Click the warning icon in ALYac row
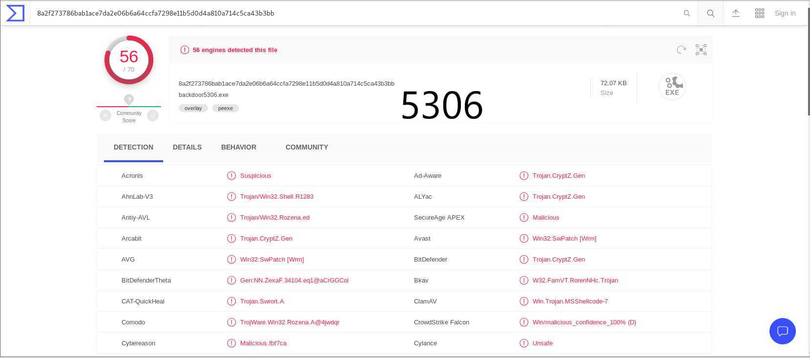Viewport: 810px width, 358px height. pyautogui.click(x=524, y=197)
